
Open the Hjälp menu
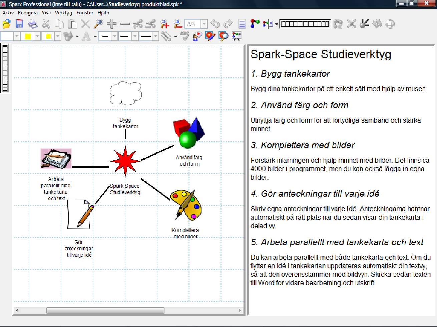point(103,13)
